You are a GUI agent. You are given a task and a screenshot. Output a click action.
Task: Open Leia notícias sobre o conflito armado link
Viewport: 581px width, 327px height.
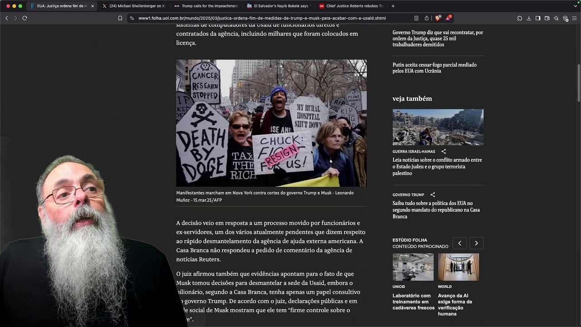click(437, 167)
